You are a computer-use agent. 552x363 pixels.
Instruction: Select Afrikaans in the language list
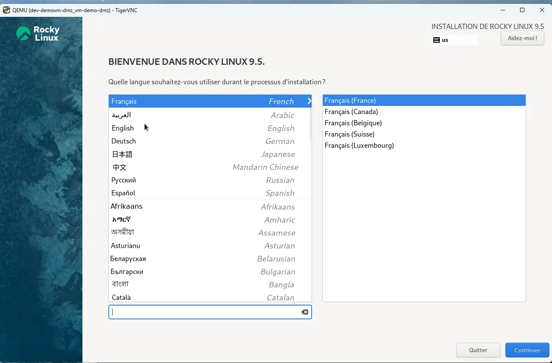click(126, 206)
